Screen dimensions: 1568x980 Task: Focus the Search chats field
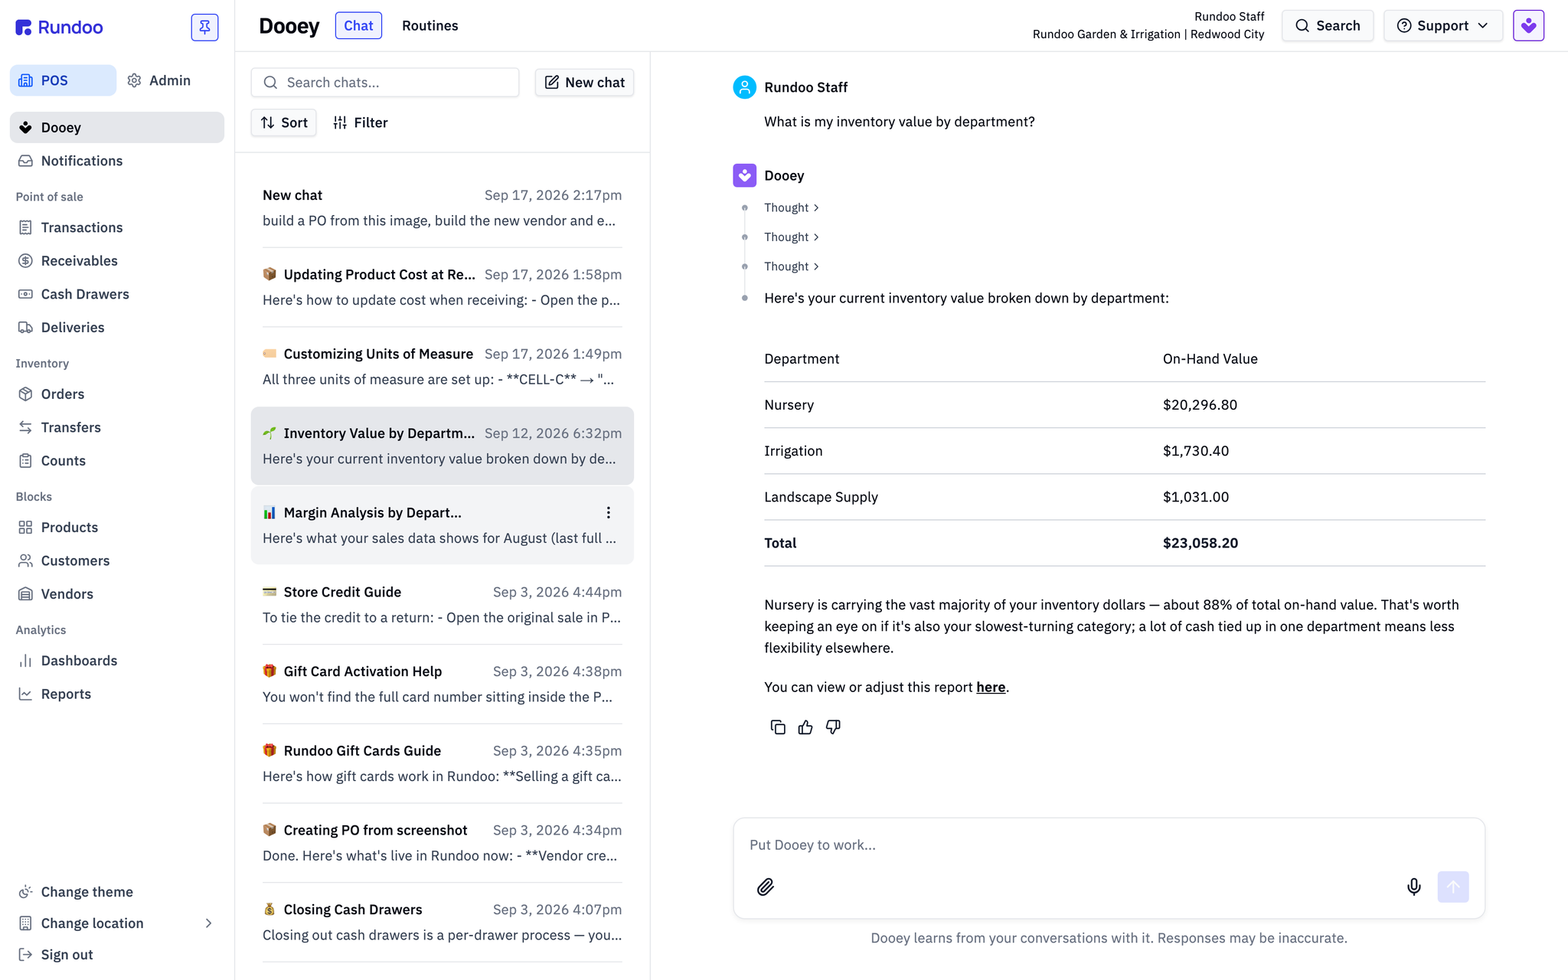click(x=385, y=82)
